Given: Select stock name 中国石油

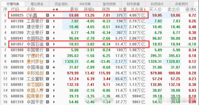Looking at the screenshot, I should point(35,44).
